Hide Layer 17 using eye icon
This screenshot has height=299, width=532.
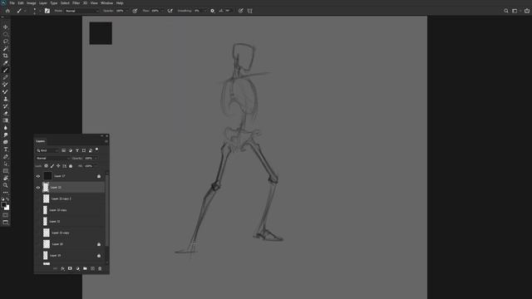point(38,176)
